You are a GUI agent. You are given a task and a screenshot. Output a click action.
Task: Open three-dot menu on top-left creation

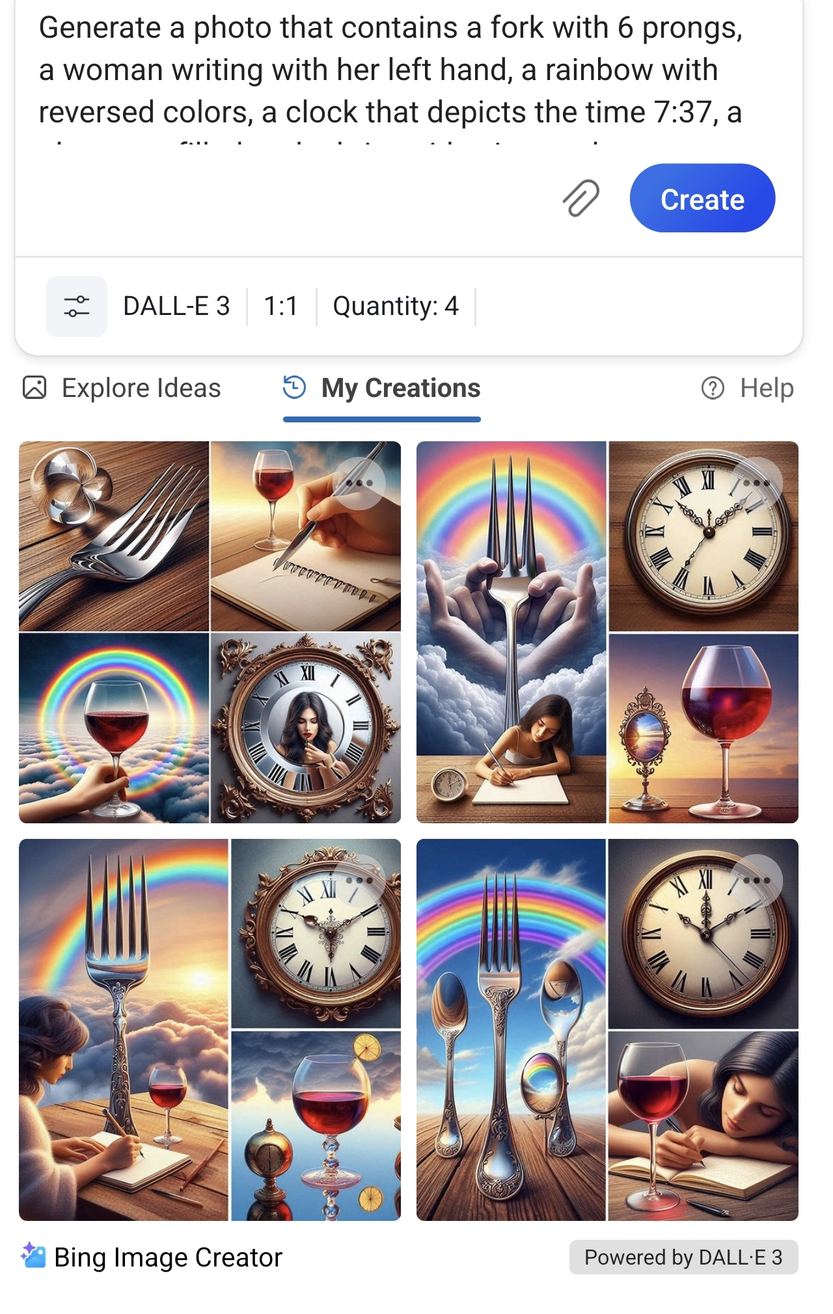click(x=359, y=483)
